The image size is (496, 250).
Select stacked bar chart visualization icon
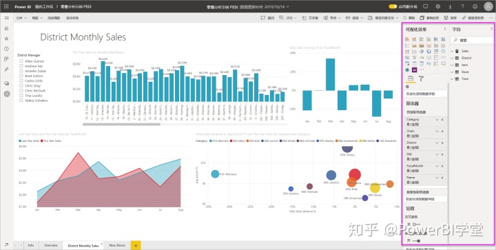(407, 39)
